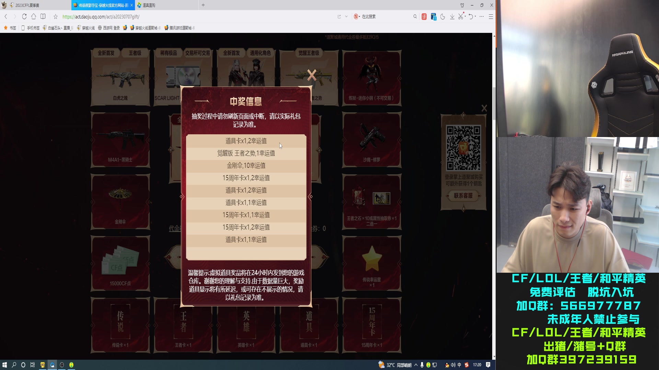Toggle the night mode moon icon

point(443,16)
